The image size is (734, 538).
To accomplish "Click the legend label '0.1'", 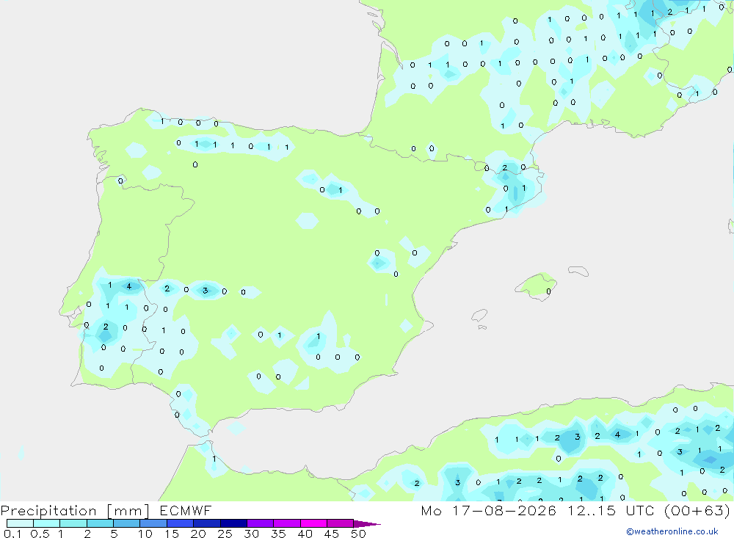I will [x=12, y=534].
